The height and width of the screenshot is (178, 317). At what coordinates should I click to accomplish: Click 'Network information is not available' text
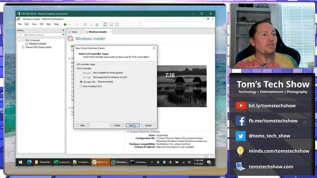[x=175, y=147]
